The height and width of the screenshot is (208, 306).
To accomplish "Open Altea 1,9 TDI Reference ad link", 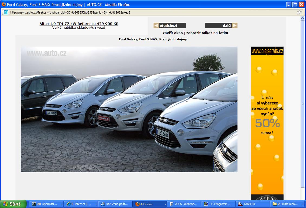I will pyautogui.click(x=79, y=24).
